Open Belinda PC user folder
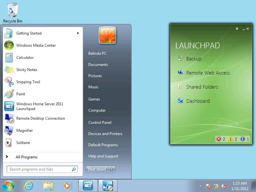The width and height of the screenshot is (256, 192). (97, 53)
